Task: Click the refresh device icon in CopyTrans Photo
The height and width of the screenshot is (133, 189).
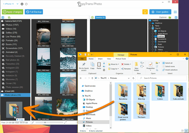Action: (x=26, y=4)
